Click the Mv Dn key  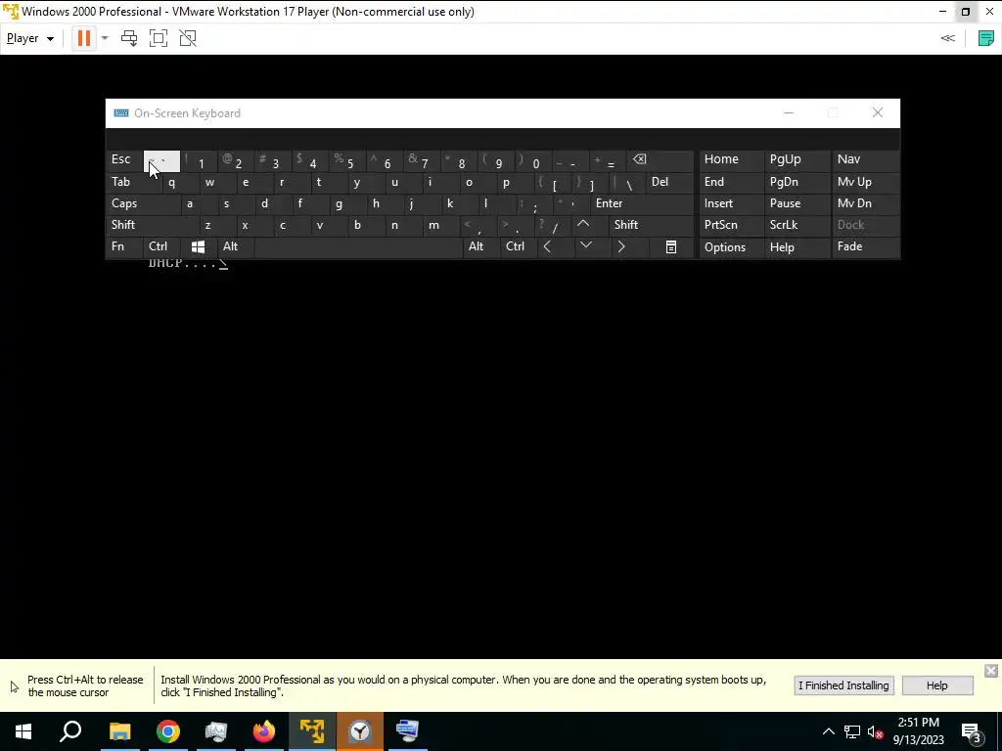point(865,203)
